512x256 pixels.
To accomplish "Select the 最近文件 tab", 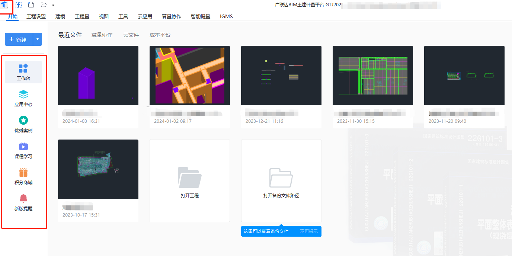I will pos(70,35).
